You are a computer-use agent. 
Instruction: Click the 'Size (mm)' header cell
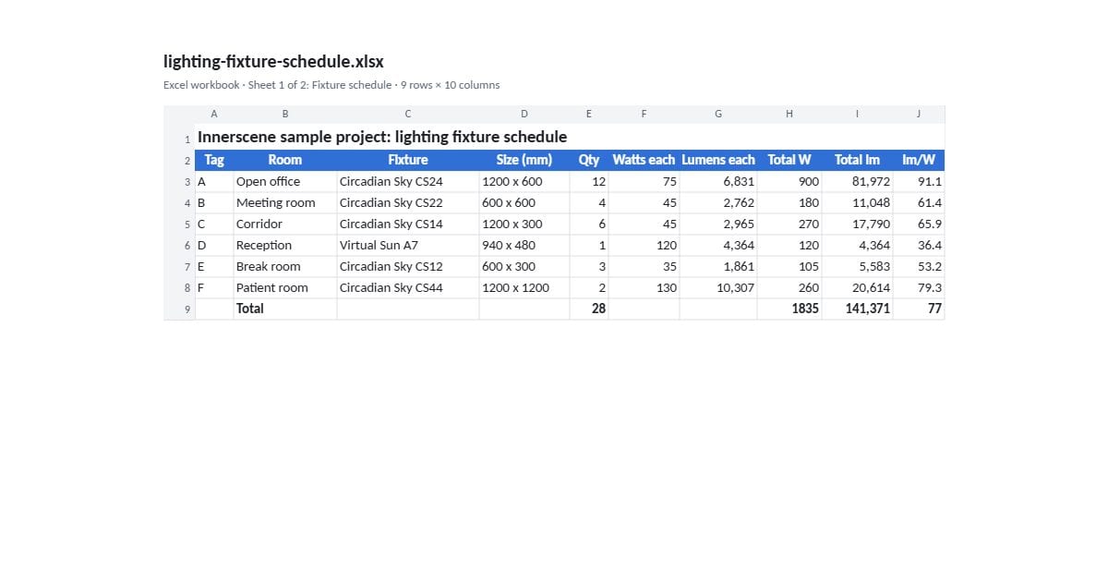[524, 160]
